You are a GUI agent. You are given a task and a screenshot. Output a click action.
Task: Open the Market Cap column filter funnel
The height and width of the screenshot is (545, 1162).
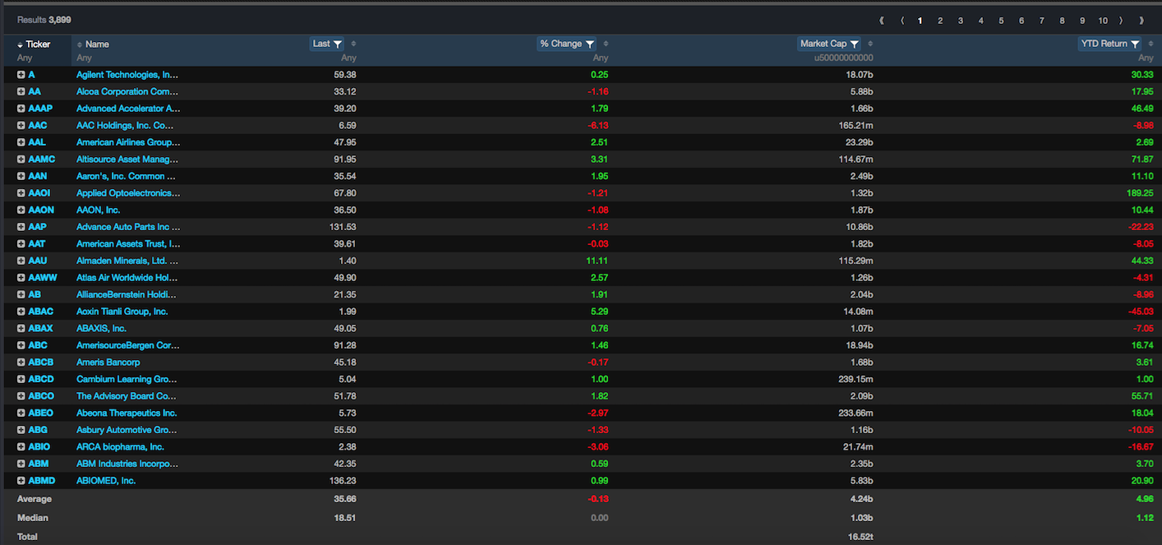click(855, 44)
